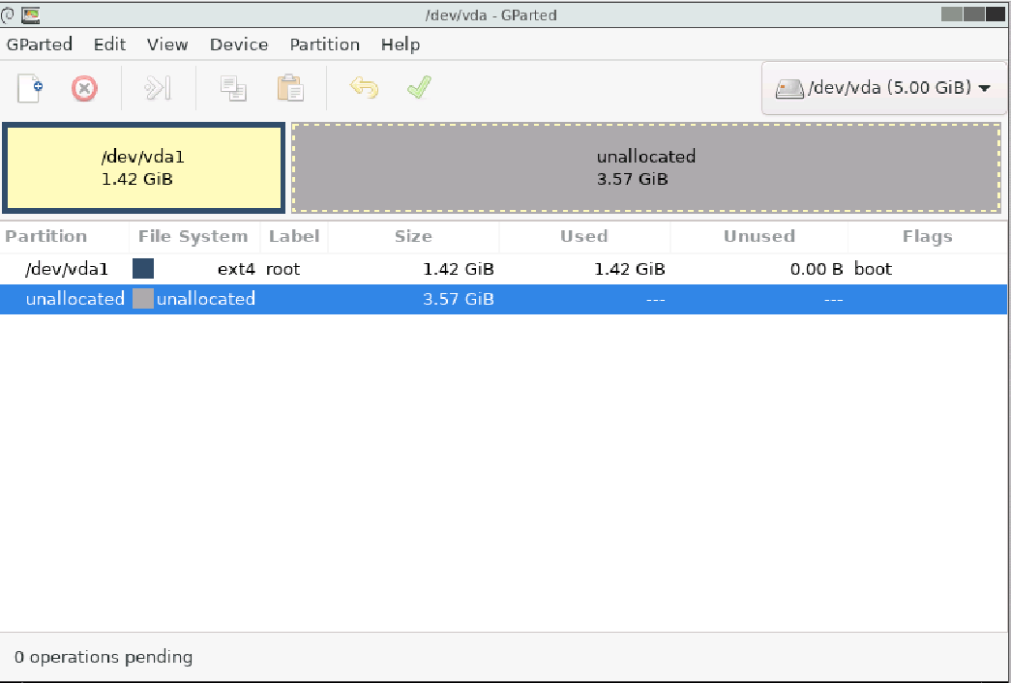Click the Copy partition toolbar icon
1011x683 pixels.
point(233,88)
